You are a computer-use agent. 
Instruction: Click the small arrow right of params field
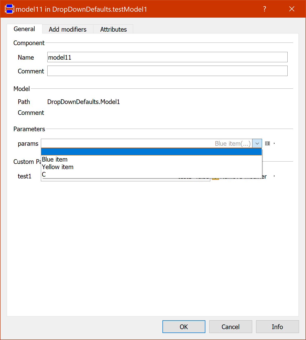coord(274,143)
